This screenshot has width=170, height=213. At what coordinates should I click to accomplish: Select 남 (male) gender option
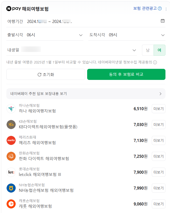pyautogui.click(x=148, y=50)
